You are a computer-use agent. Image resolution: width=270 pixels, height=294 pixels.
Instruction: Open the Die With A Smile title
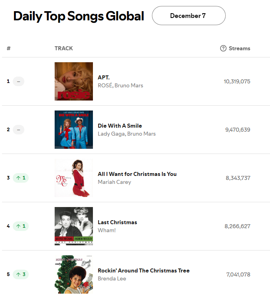[x=120, y=126]
